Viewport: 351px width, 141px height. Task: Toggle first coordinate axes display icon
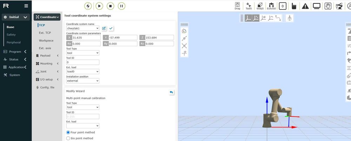(248, 18)
